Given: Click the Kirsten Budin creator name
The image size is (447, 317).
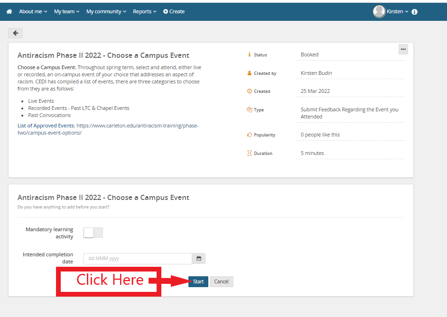Looking at the screenshot, I should [x=316, y=73].
